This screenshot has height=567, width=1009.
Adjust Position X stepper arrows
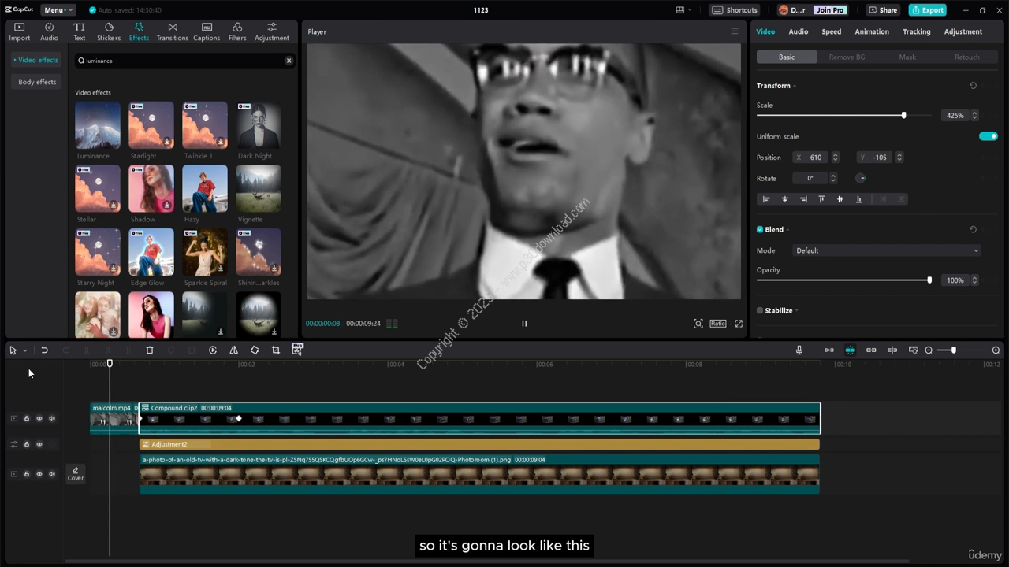click(836, 157)
